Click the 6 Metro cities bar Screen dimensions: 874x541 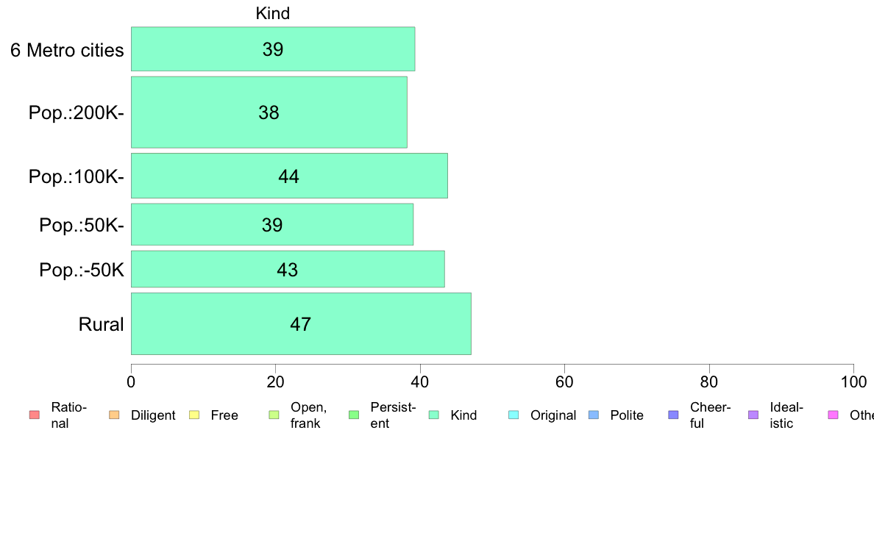pos(272,49)
